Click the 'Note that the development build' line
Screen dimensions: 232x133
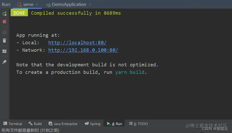[x=87, y=65]
